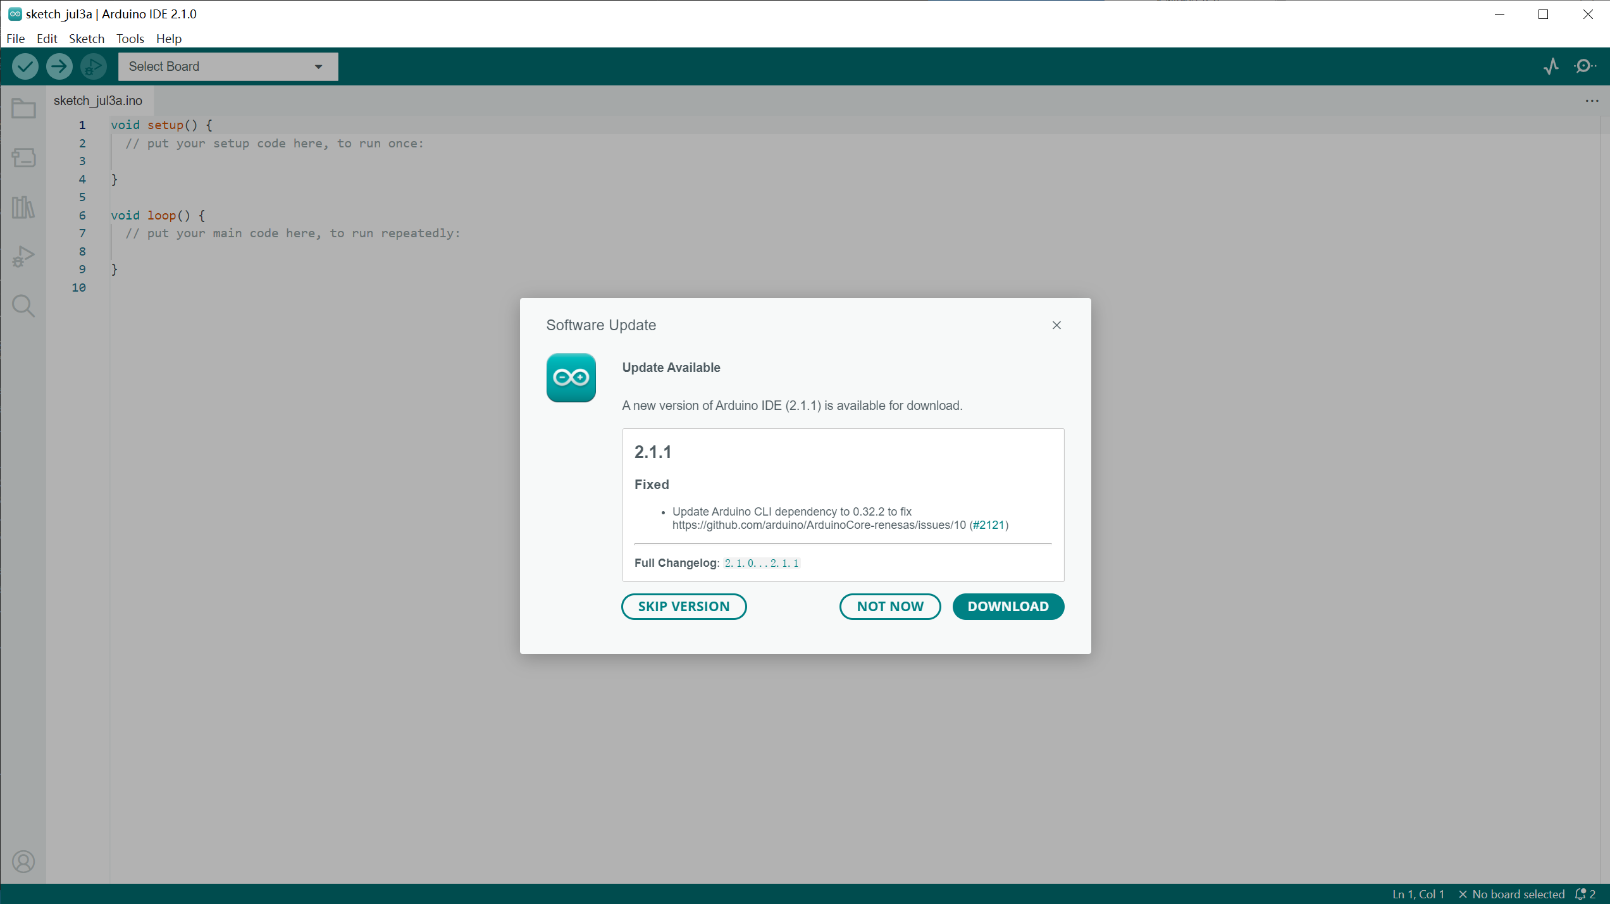The image size is (1610, 904).
Task: Click the Verify checkmark button
Action: click(x=25, y=66)
